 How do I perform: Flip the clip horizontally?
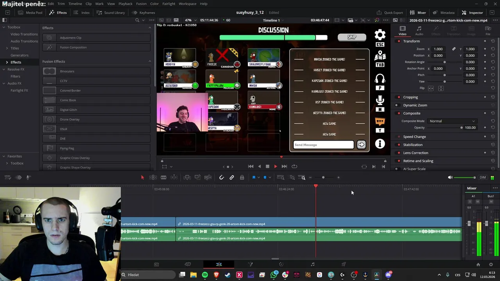click(x=431, y=88)
